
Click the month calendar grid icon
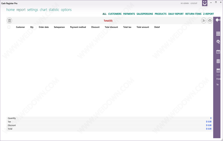click(x=218, y=61)
